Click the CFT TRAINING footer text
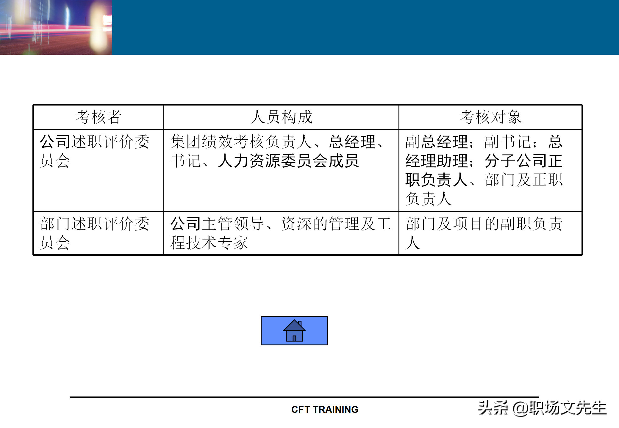The height and width of the screenshot is (428, 619). (325, 410)
